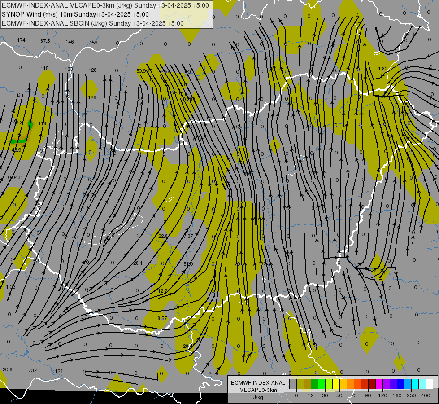Image resolution: width=439 pixels, height=404 pixels.
Task: Click the dark red legend swatch
Action: tap(372, 384)
